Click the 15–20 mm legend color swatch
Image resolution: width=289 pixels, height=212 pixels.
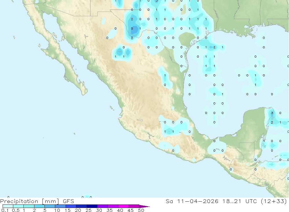point(71,206)
